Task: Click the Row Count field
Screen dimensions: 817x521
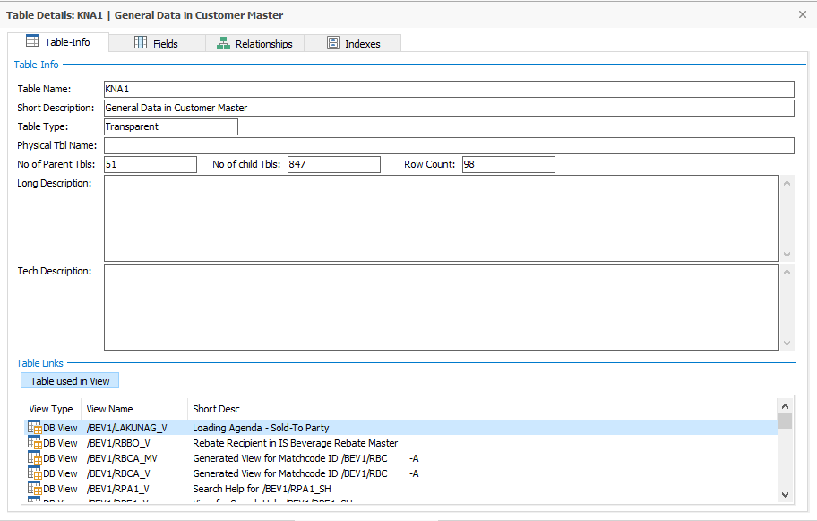Action: click(x=509, y=164)
